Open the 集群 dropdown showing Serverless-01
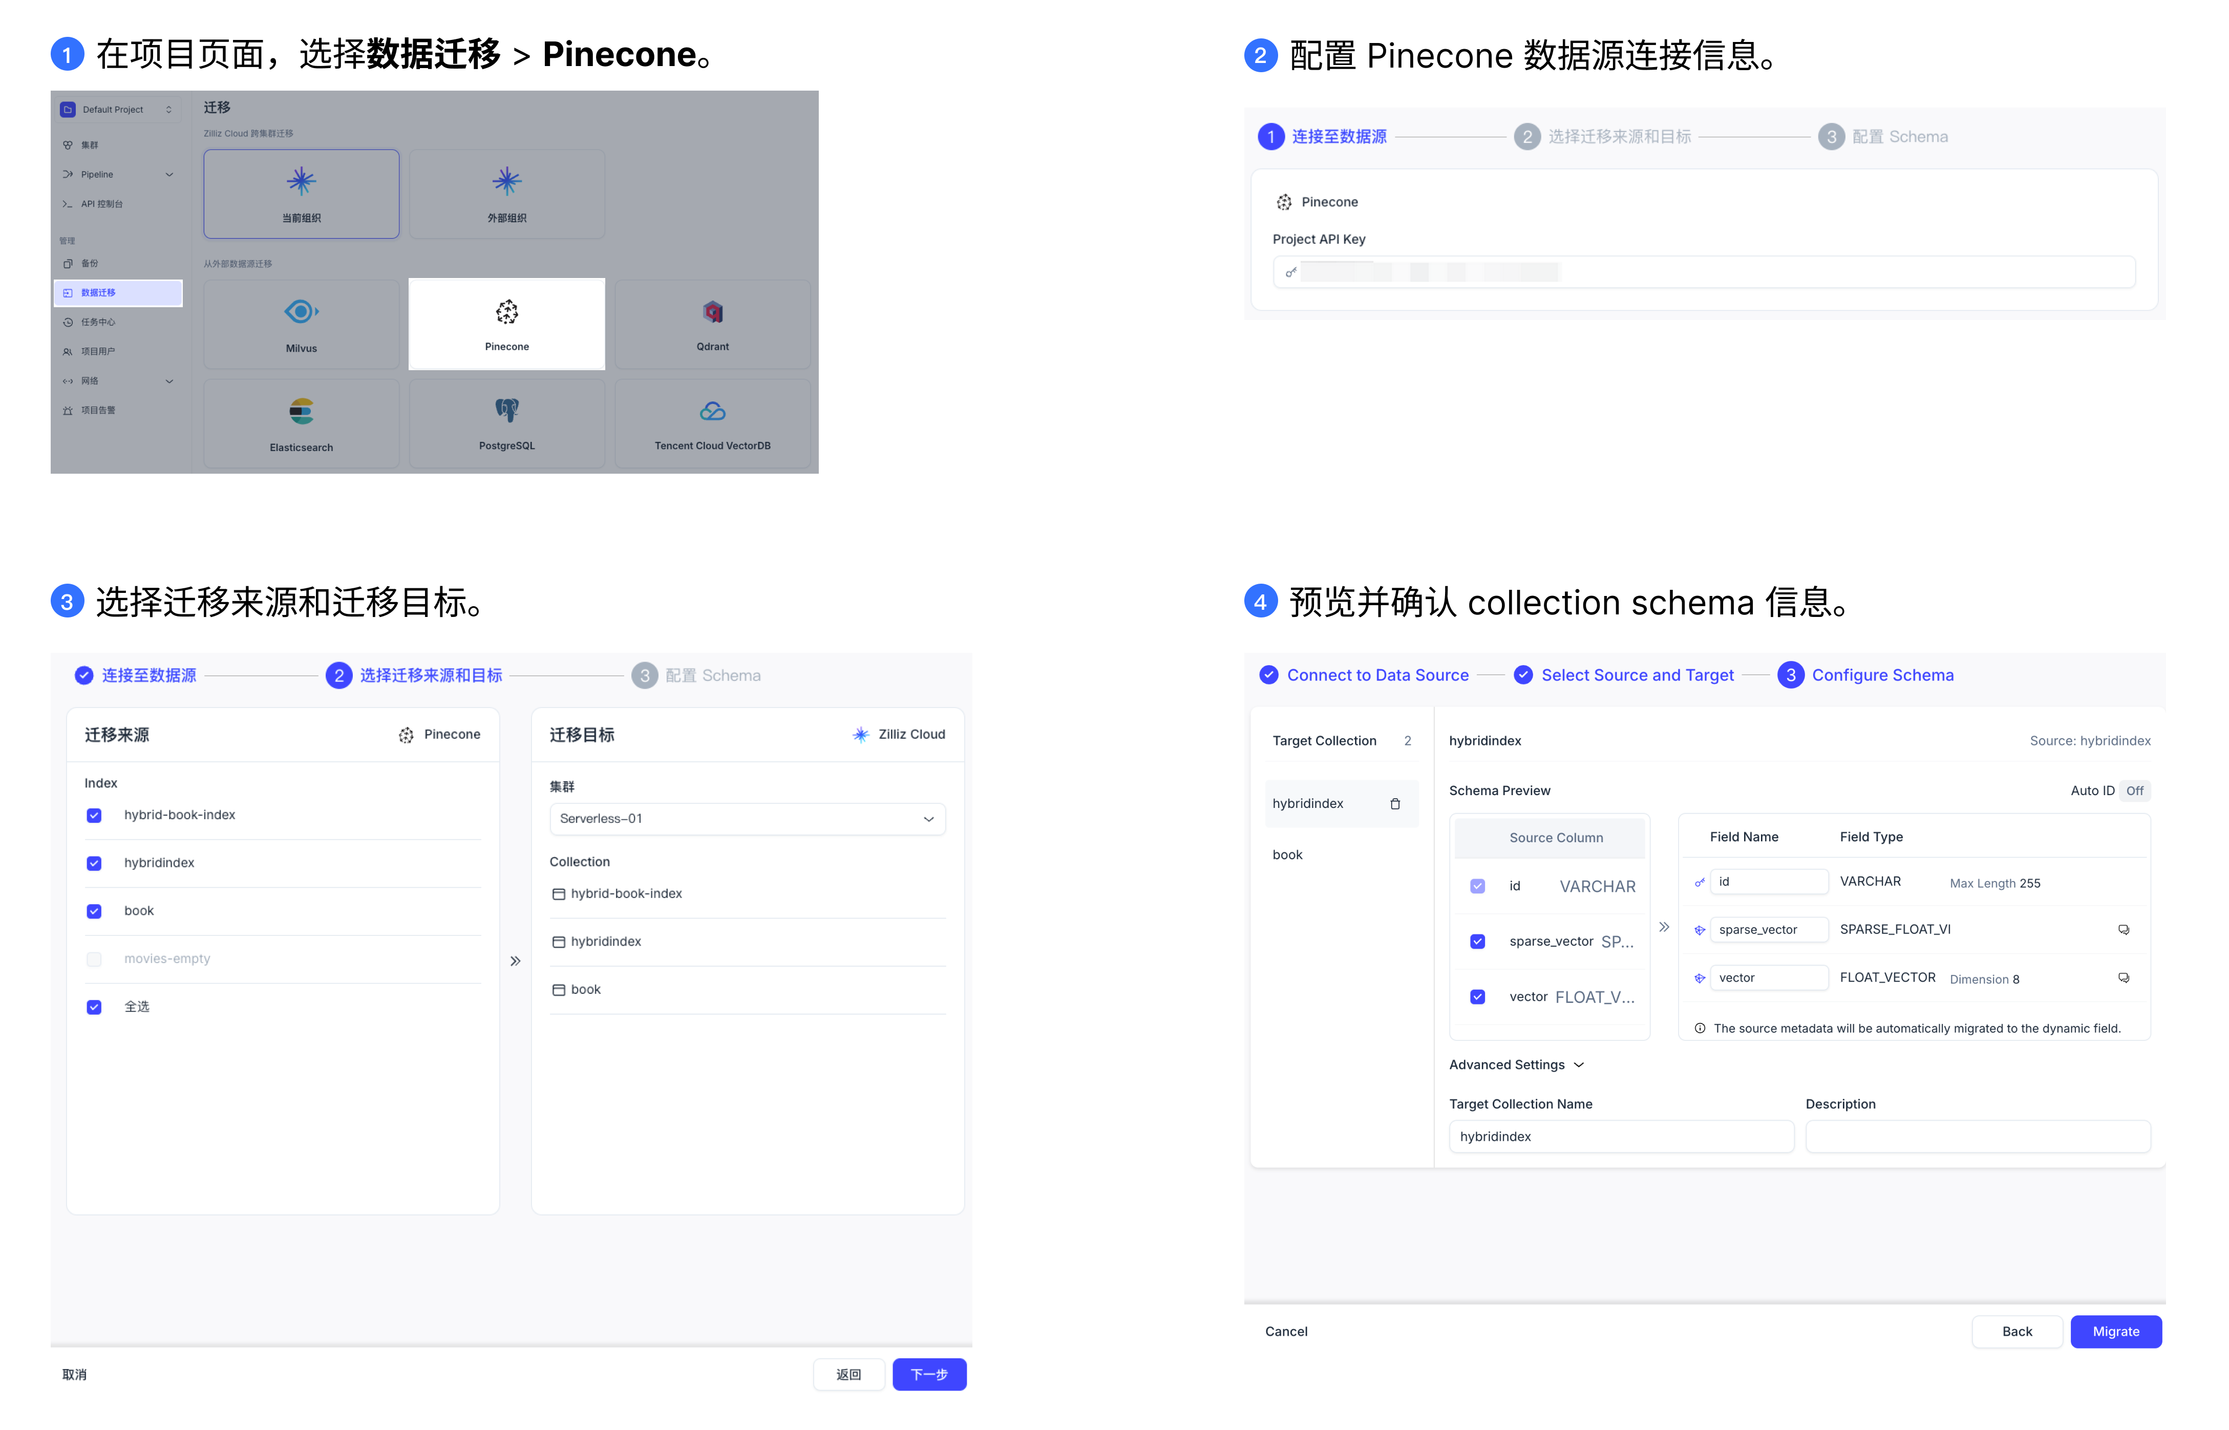The image size is (2229, 1430). [748, 819]
